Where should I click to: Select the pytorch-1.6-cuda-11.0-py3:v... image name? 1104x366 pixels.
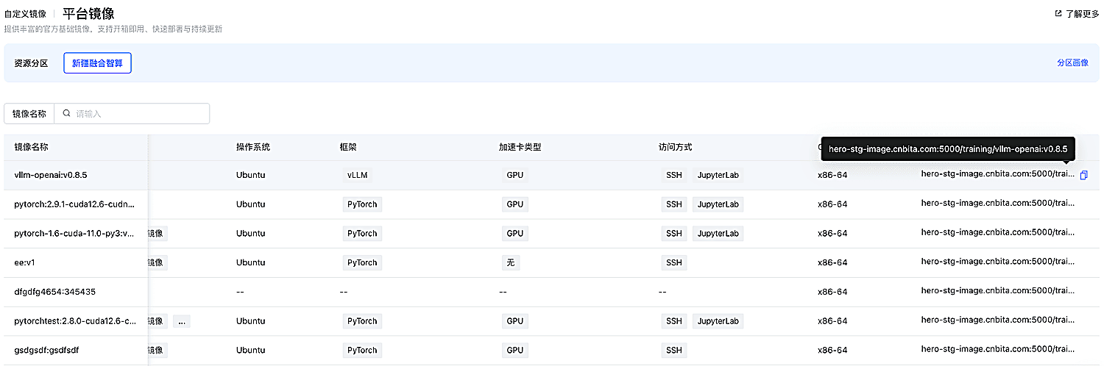(x=74, y=234)
